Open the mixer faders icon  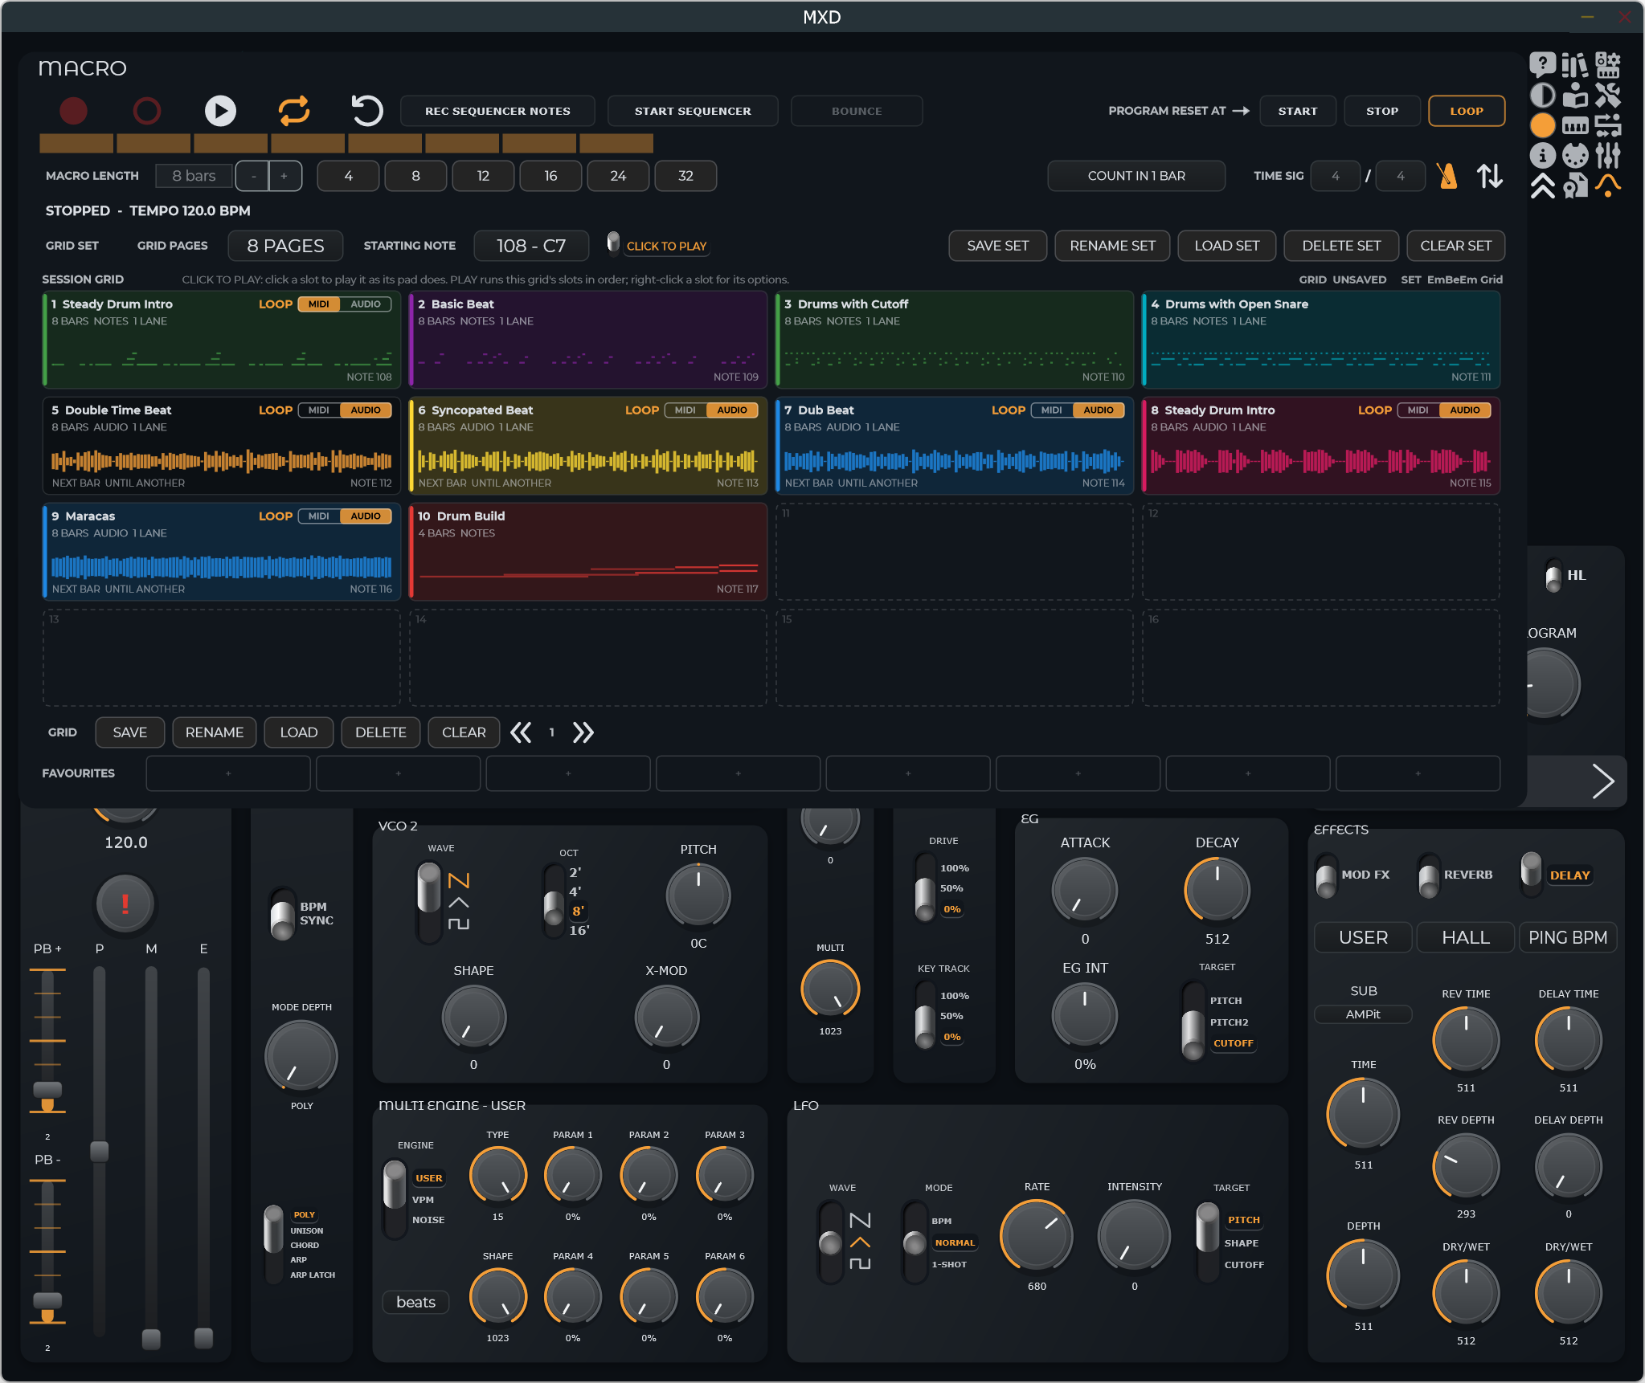pos(1608,156)
